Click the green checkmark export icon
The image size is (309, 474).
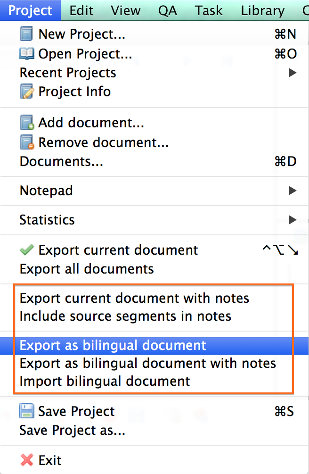tap(27, 250)
